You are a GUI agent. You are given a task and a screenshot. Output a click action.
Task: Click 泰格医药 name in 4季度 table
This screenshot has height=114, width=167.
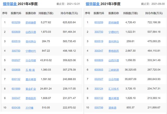(31, 98)
